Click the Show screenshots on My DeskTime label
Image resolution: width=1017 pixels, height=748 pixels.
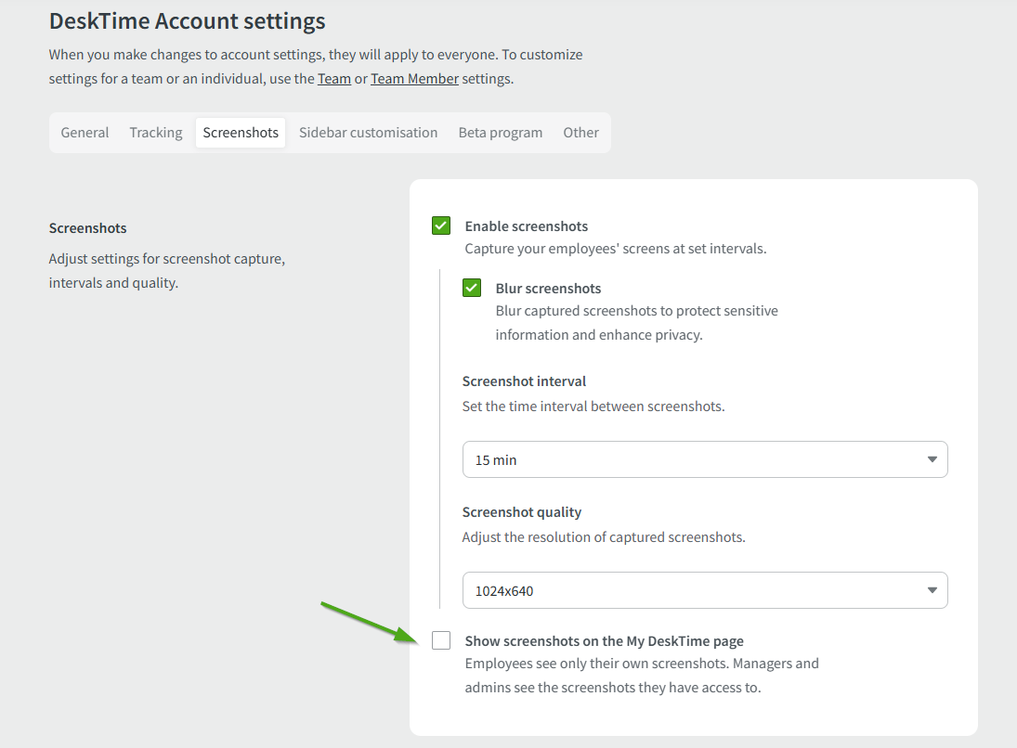[x=604, y=640]
